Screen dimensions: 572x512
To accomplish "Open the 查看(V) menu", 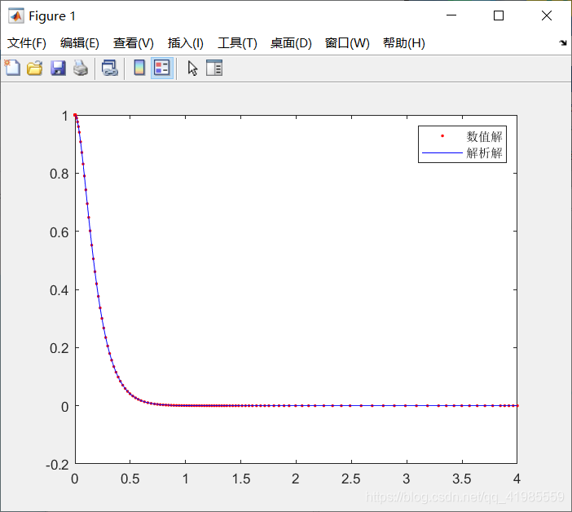I will 133,43.
